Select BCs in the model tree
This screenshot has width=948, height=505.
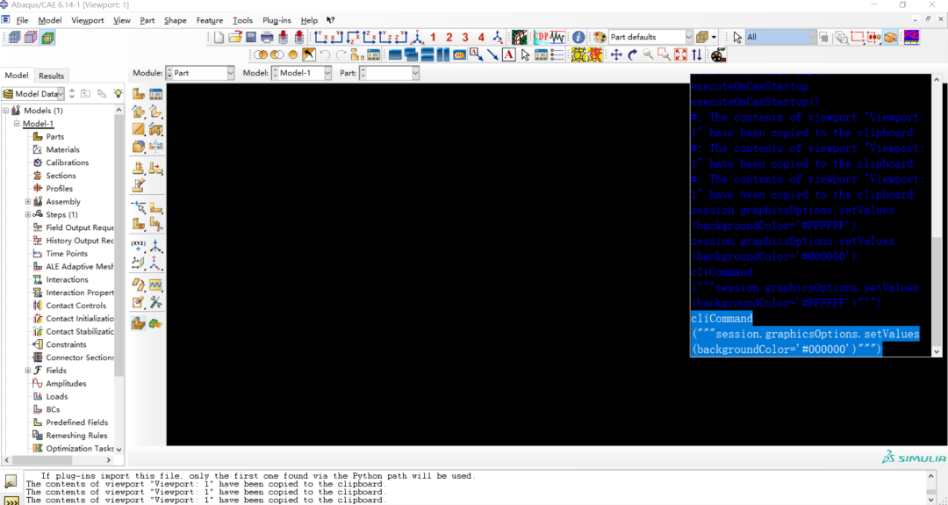click(54, 409)
